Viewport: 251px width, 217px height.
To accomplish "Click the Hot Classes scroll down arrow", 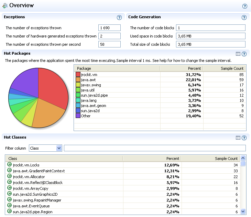I will click(243, 211).
